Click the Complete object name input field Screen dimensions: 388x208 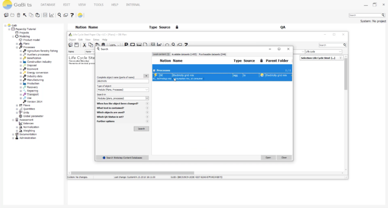122,81
